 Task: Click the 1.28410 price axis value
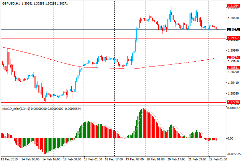pos(233,83)
